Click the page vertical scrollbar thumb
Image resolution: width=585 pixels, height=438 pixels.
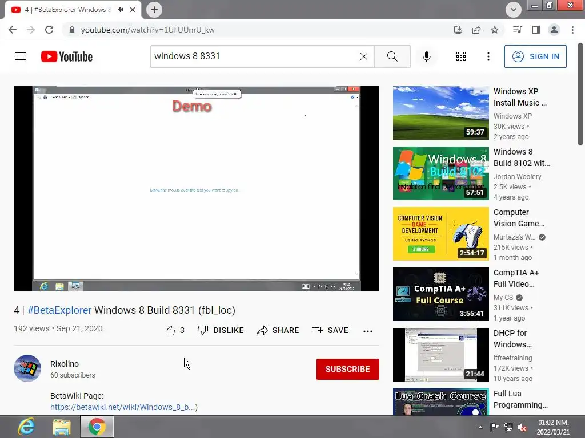pos(580,94)
